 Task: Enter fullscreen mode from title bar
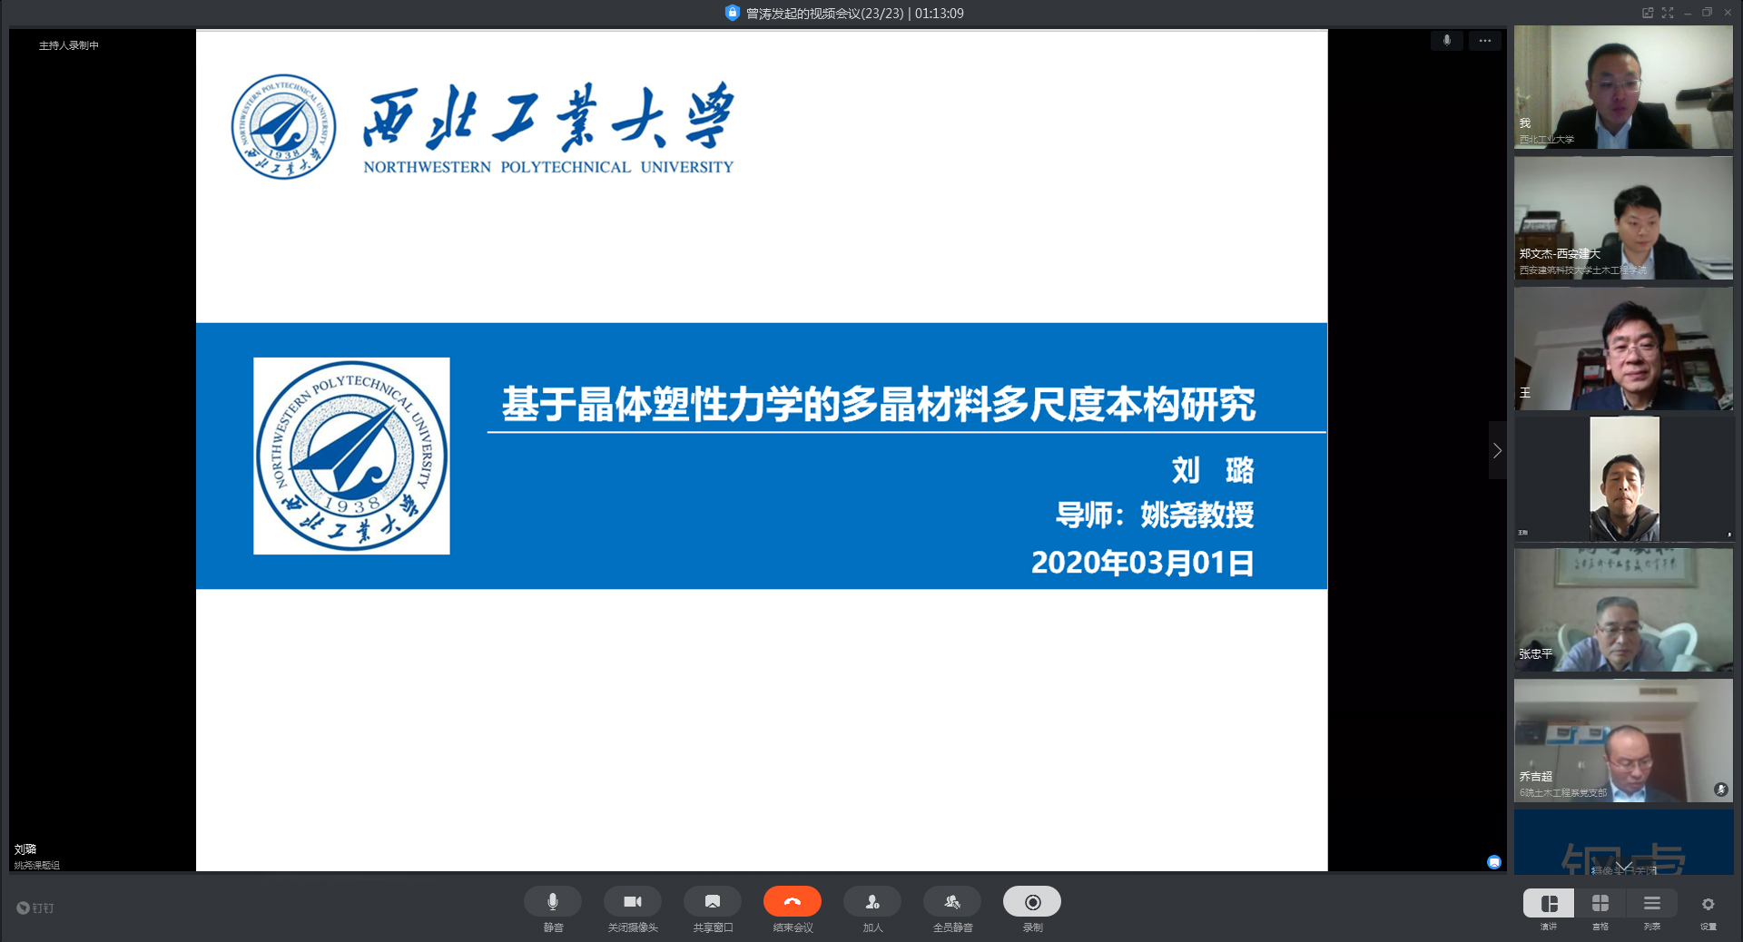click(1668, 13)
